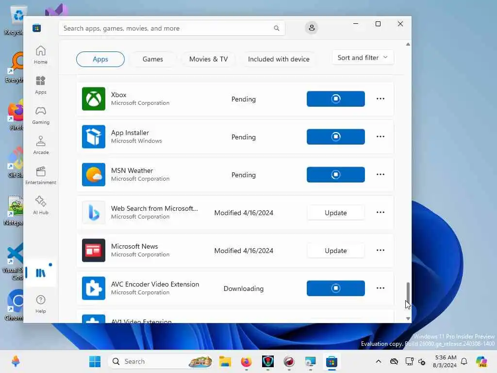The image size is (497, 373).
Task: Stop the pending Xbox update
Action: [336, 99]
